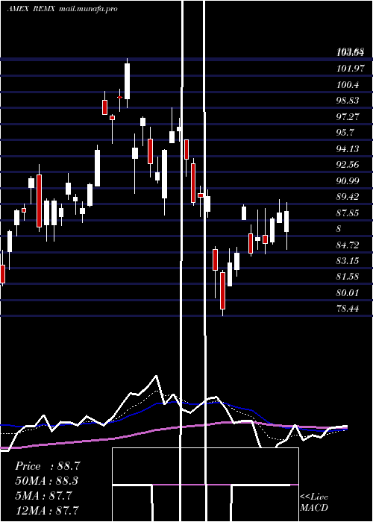Image resolution: width=373 pixels, height=522 pixels.
Task: Click the 83.15 price axis label
Action: tap(348, 260)
